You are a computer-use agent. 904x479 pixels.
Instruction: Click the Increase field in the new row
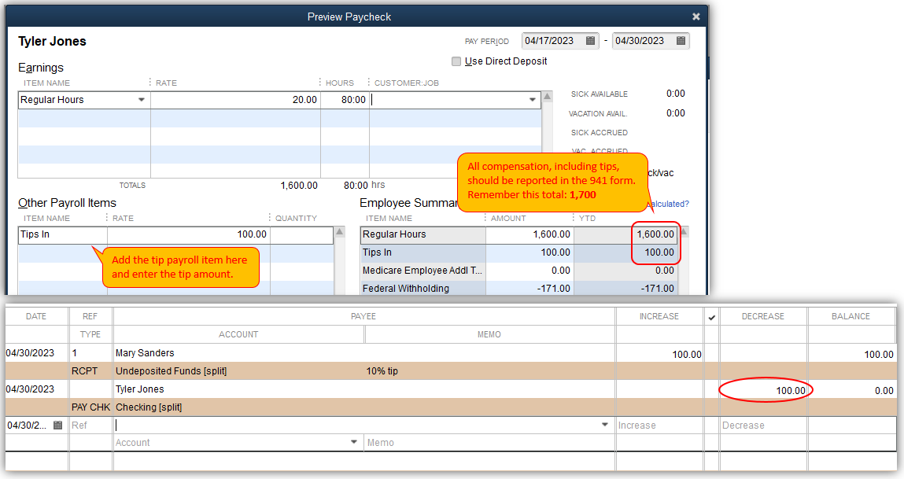[x=659, y=424]
